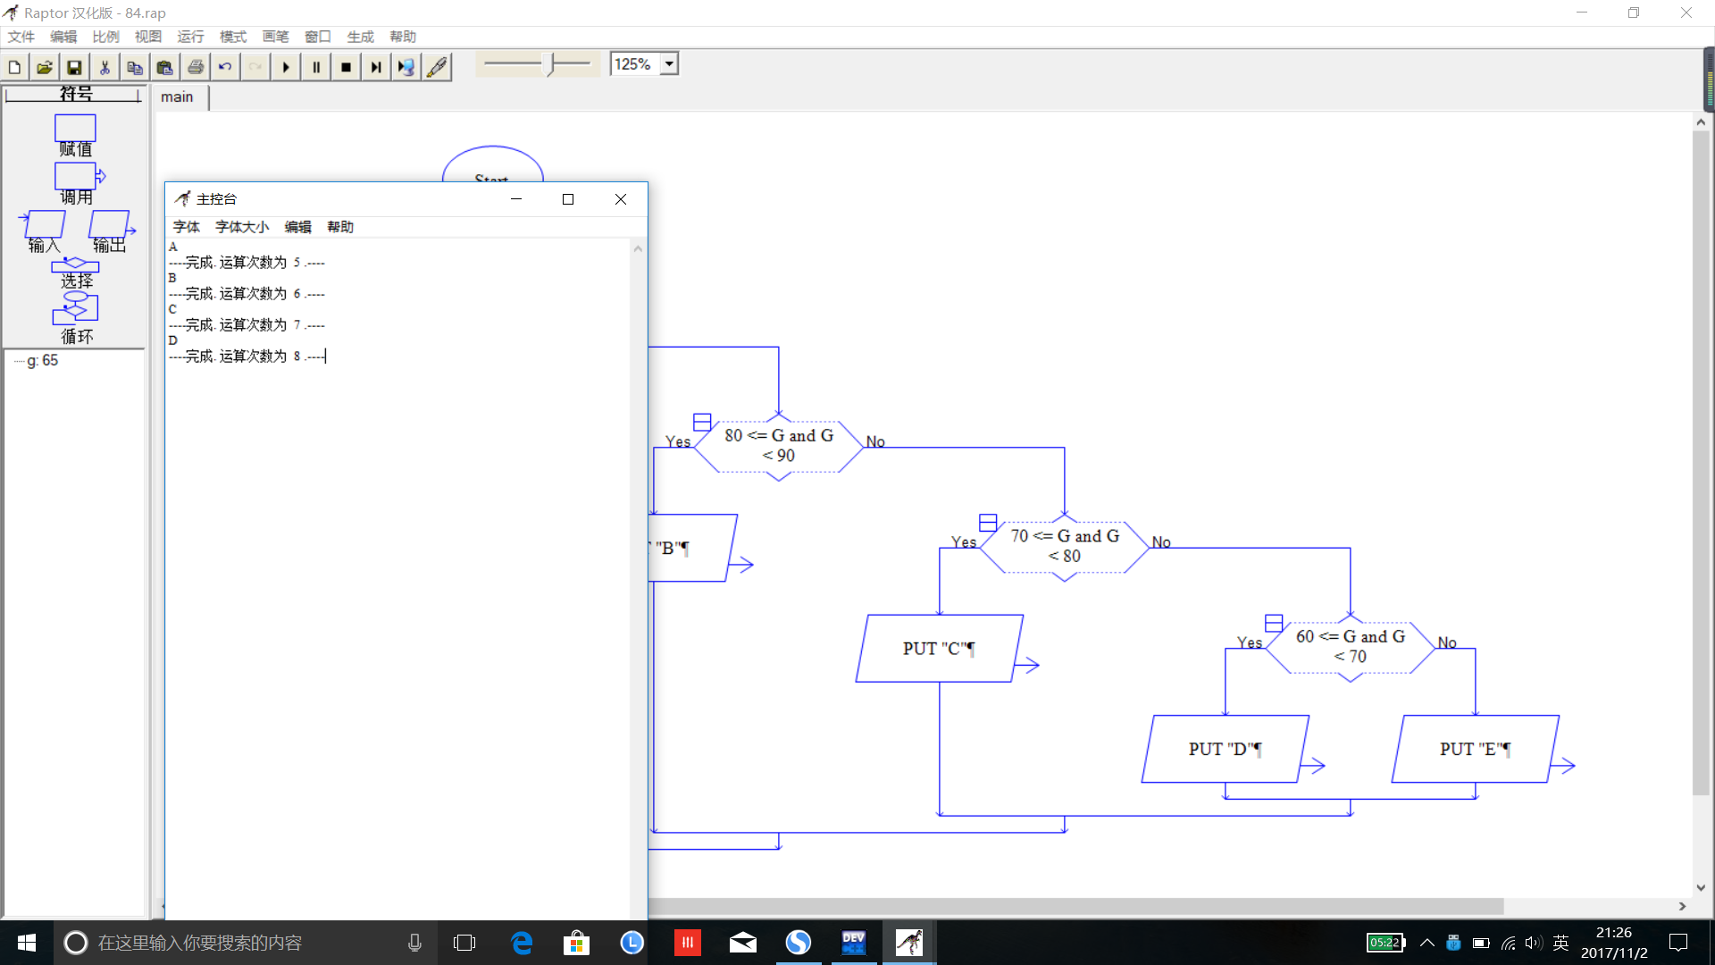Click the canvas scroll down arrow

1701,887
